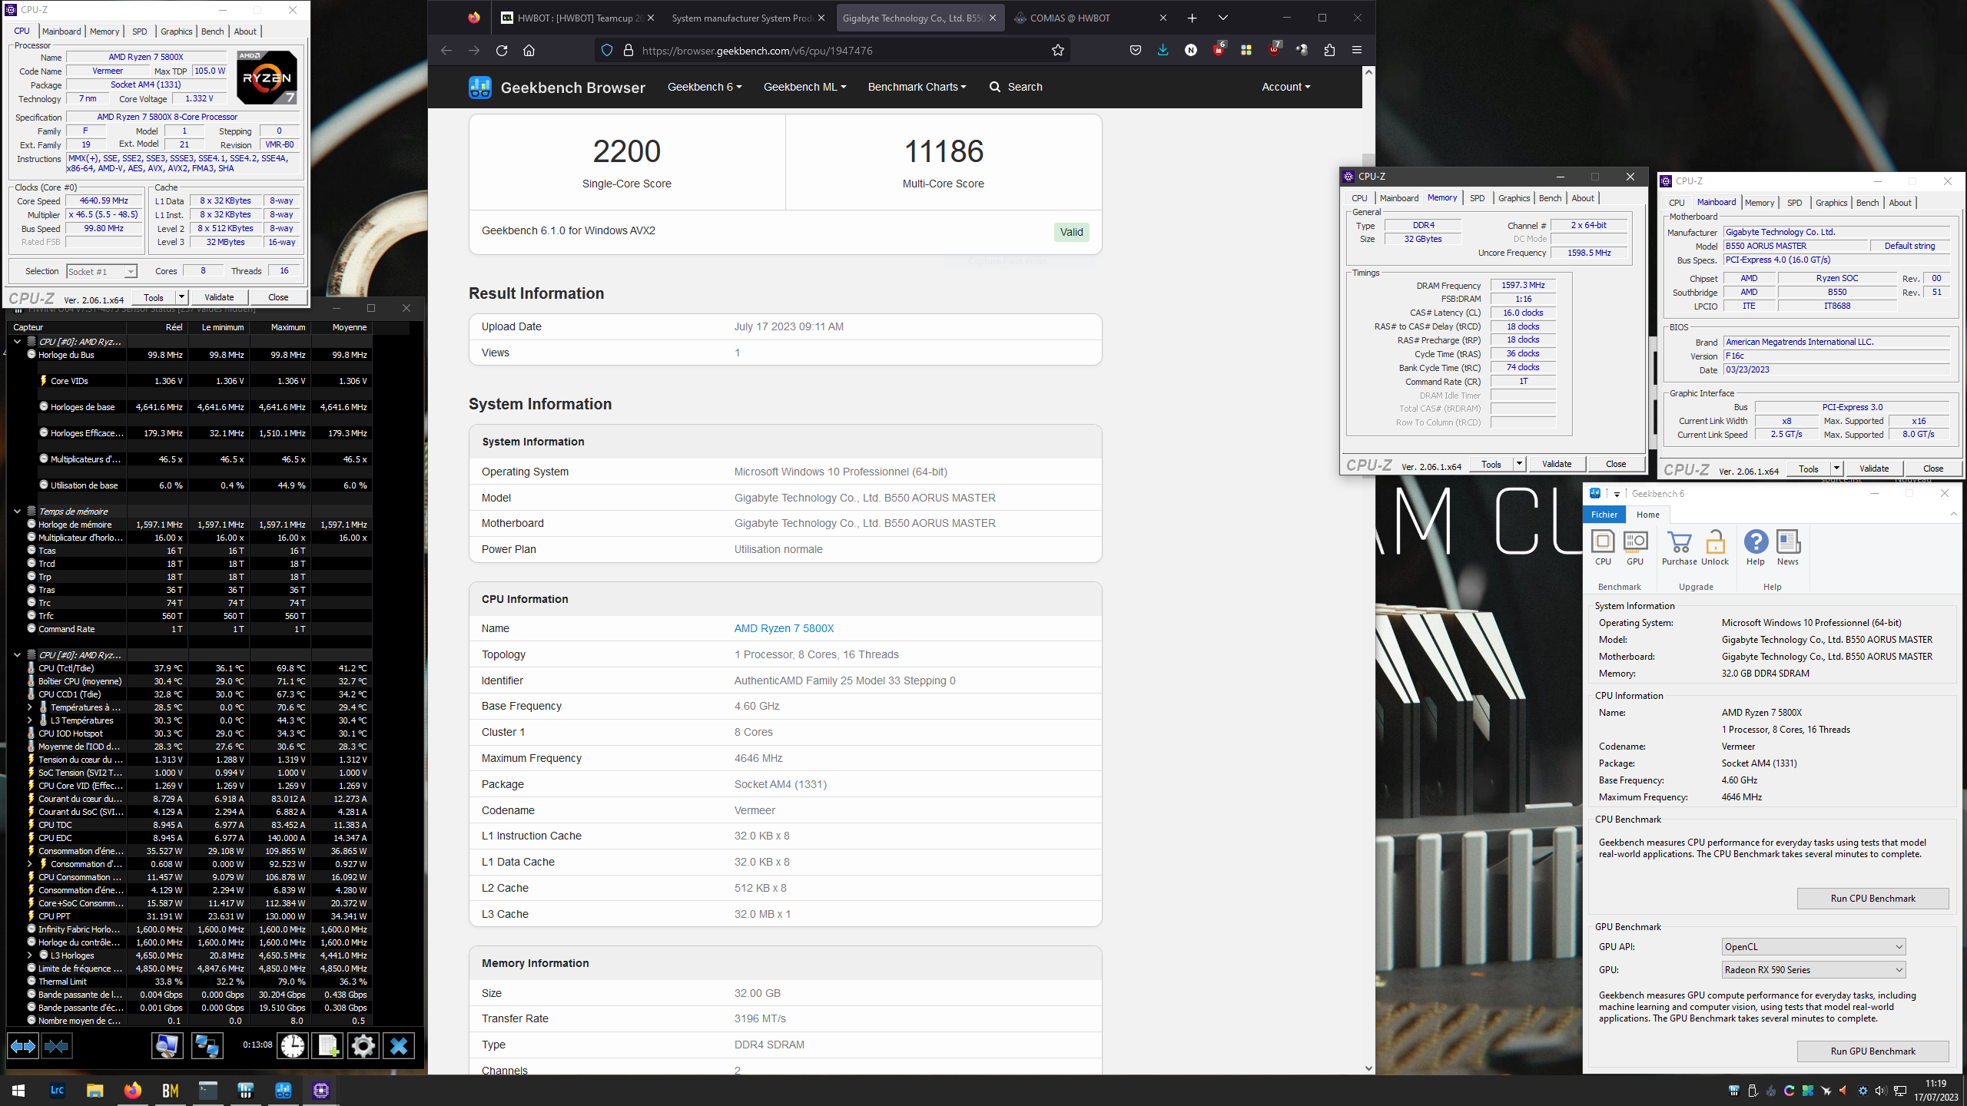Click uBlock Origin shield icon with badge 7

tap(1274, 49)
